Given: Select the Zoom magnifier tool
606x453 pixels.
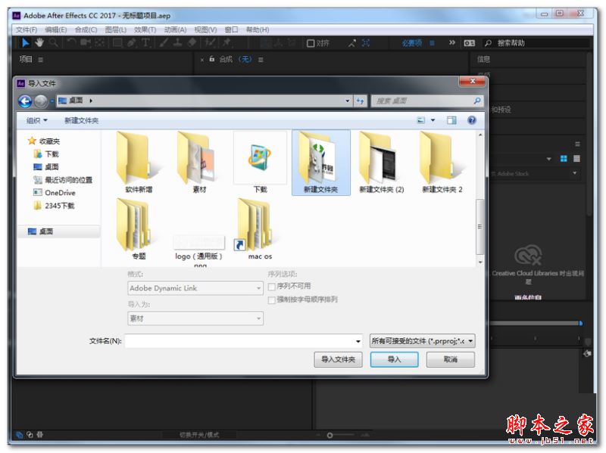Looking at the screenshot, I should [x=53, y=43].
